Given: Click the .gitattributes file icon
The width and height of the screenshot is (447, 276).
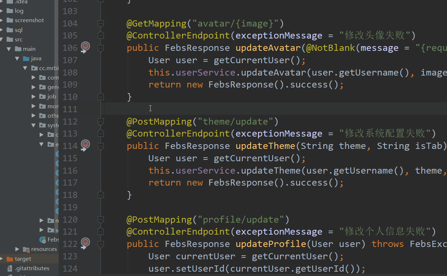Looking at the screenshot, I should pyautogui.click(x=9, y=268).
